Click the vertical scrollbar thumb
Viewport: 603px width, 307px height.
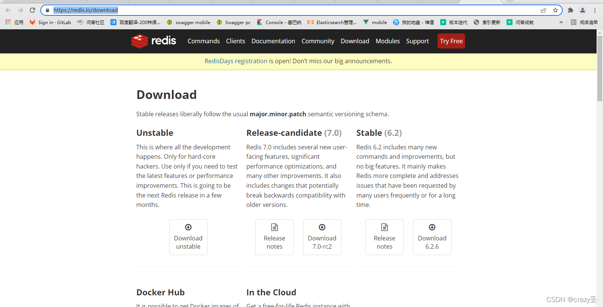tap(600, 68)
